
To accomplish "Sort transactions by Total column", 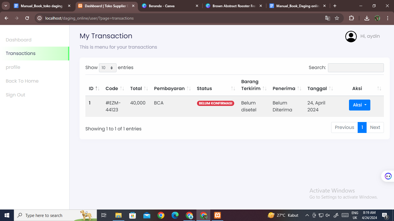I will (139, 88).
